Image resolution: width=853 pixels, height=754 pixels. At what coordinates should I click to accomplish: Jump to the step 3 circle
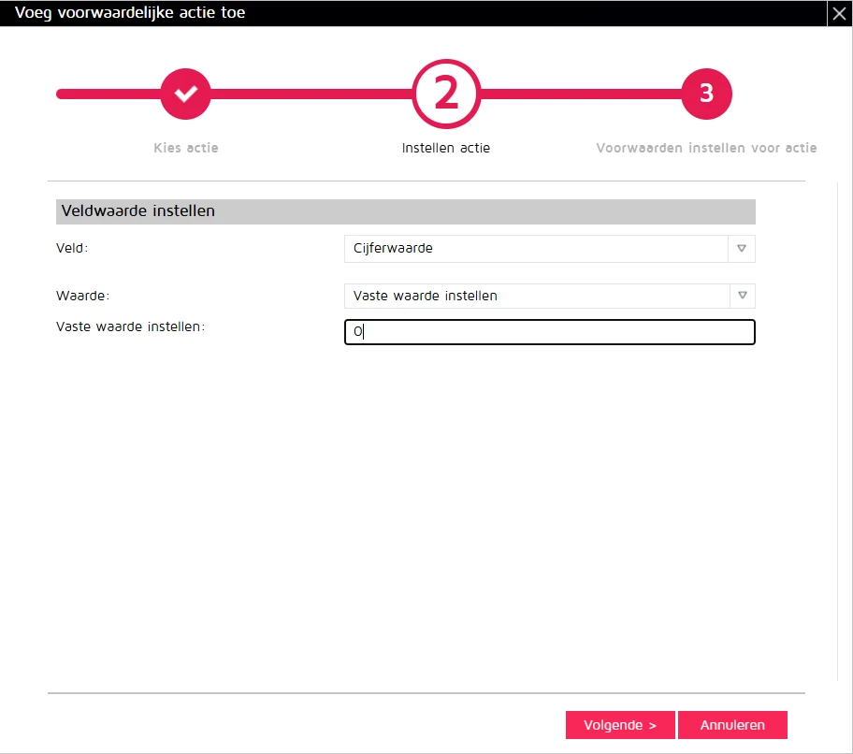706,94
